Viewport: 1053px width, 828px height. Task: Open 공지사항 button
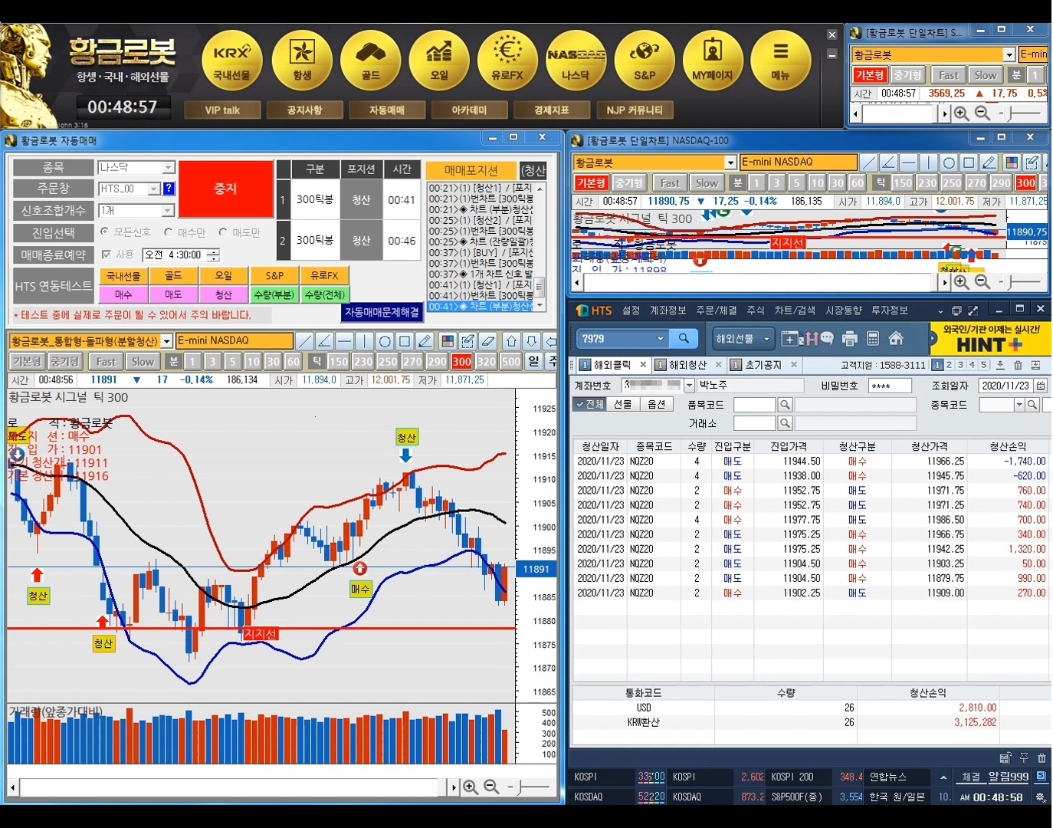point(304,110)
